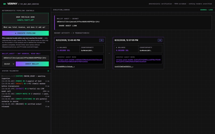Click PAY_ONLY_WHAT_VERIFIES tagline text
The width and height of the screenshot is (215, 134).
tap(30, 4)
